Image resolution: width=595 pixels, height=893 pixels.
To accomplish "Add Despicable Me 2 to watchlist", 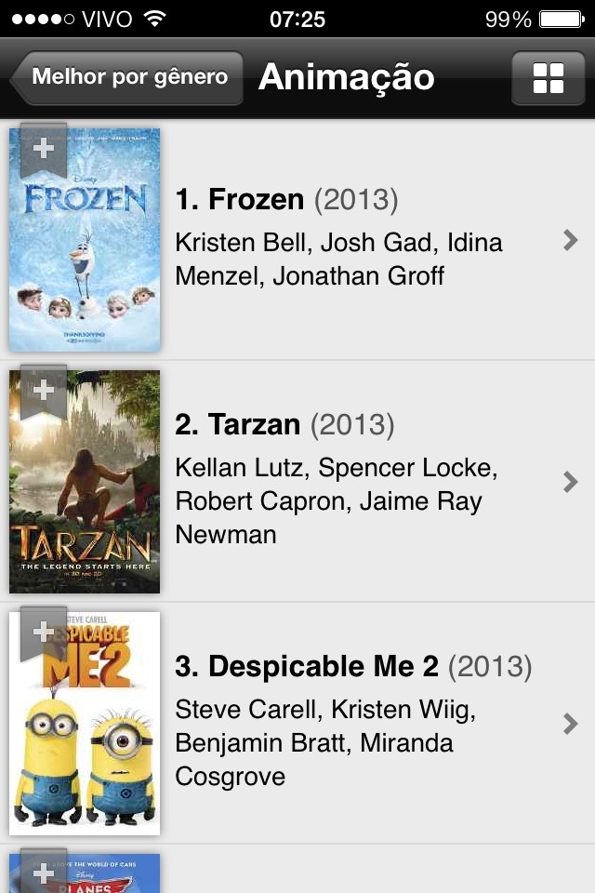I will point(44,633).
